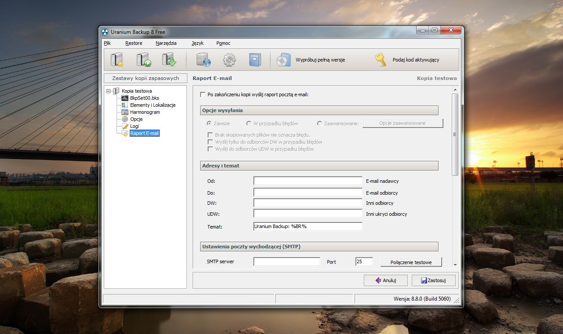Click Uranium Backup title bar app icon
The image size is (563, 334).
tap(105, 32)
